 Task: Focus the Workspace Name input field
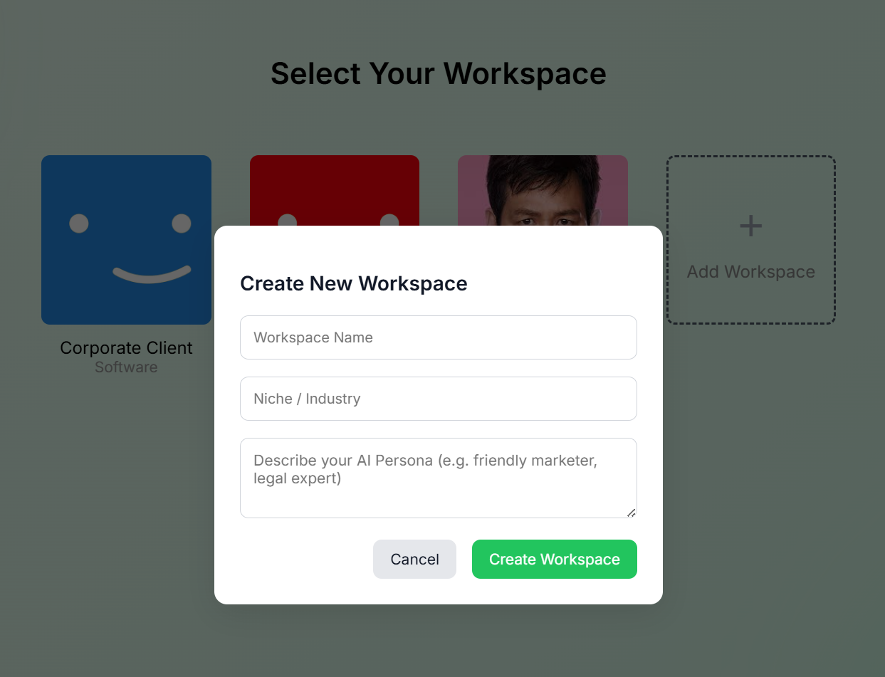click(x=439, y=337)
